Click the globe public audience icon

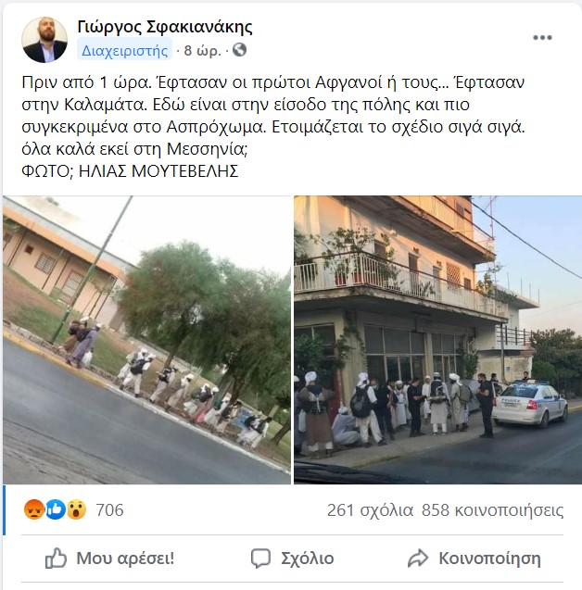click(x=239, y=50)
